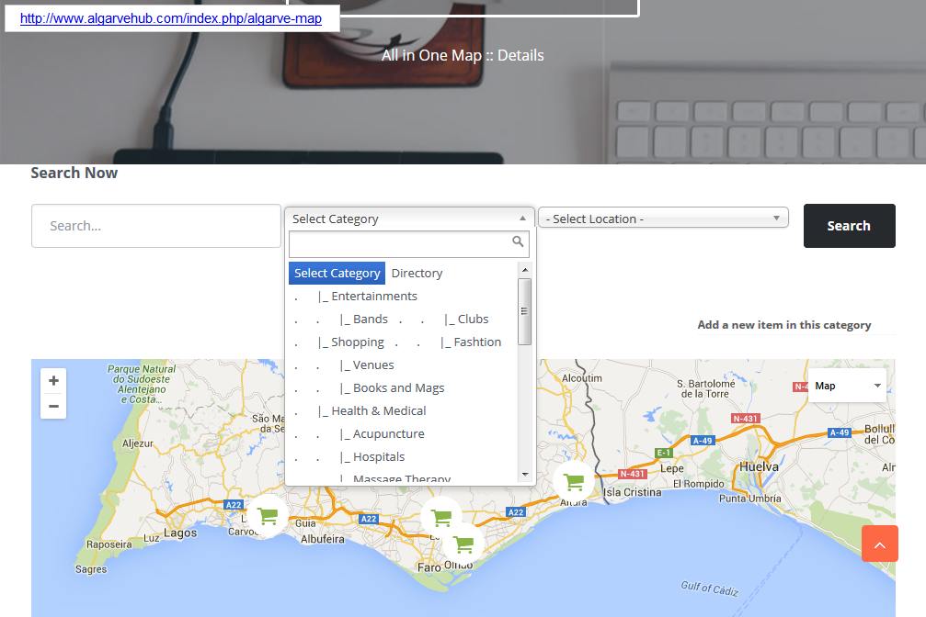
Task: Click the cart marker near Faro
Action: [464, 544]
